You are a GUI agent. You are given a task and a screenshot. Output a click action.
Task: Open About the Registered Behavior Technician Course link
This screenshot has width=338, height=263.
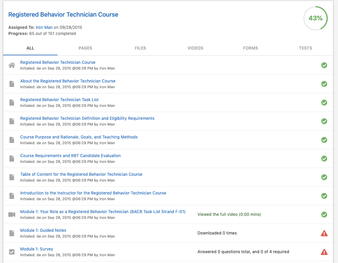click(x=68, y=81)
